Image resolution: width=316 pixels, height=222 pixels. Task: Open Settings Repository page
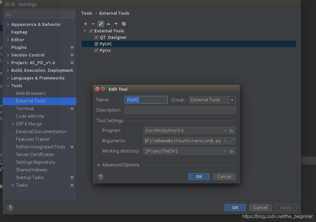point(35,162)
